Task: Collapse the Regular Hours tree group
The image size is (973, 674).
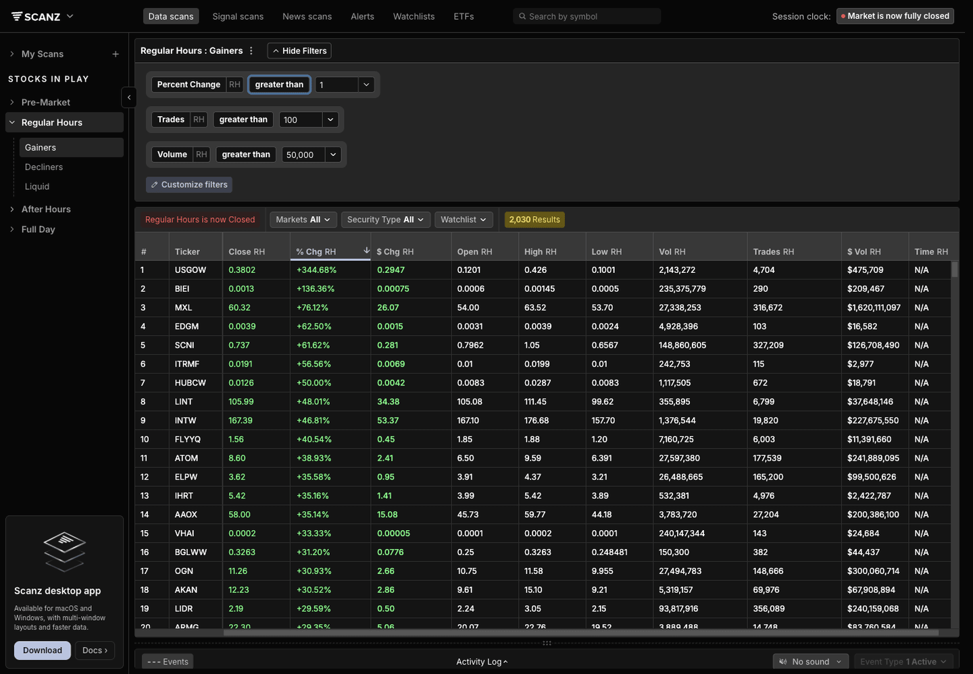Action: (12, 122)
